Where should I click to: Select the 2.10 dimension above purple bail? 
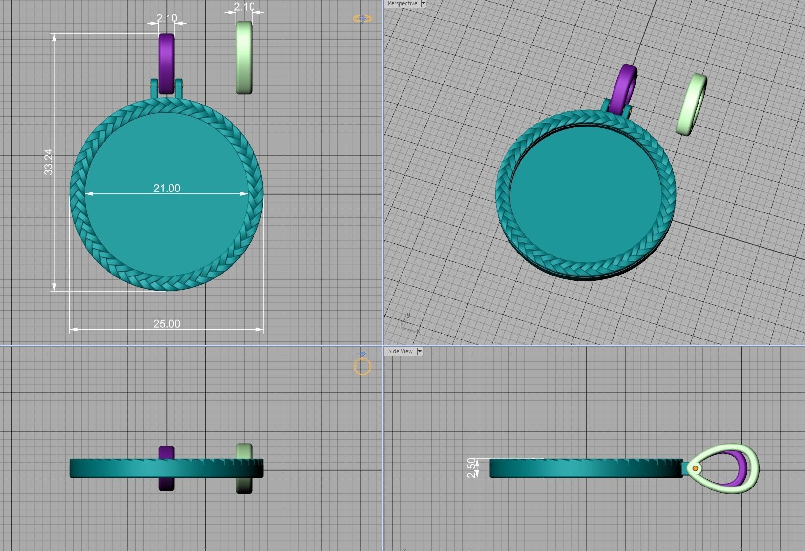coord(167,18)
